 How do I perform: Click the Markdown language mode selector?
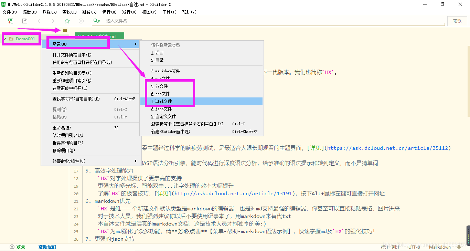pos(440,247)
